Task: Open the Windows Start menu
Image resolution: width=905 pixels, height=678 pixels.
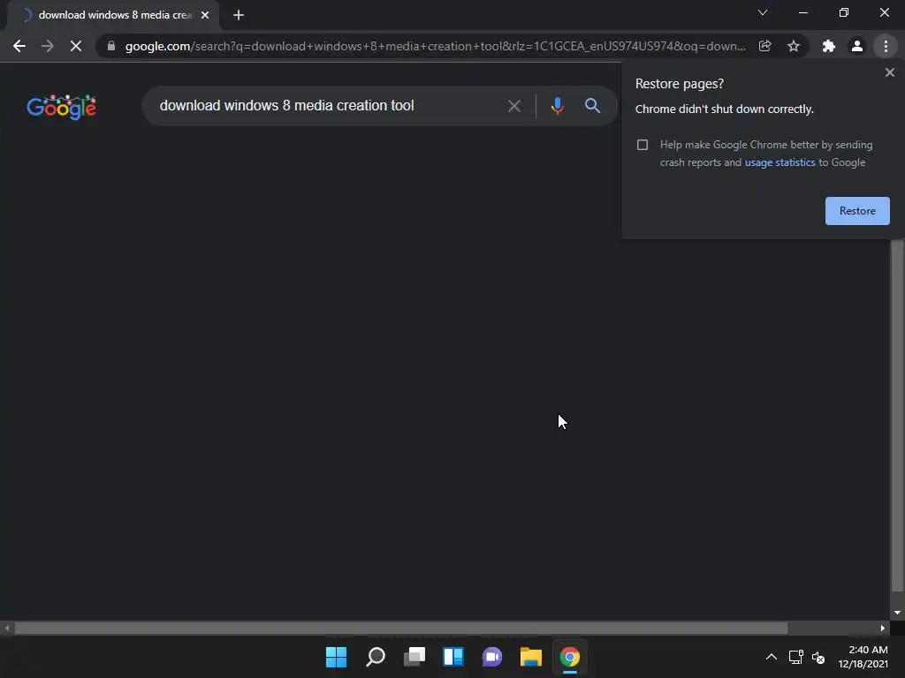Action: coord(336,657)
